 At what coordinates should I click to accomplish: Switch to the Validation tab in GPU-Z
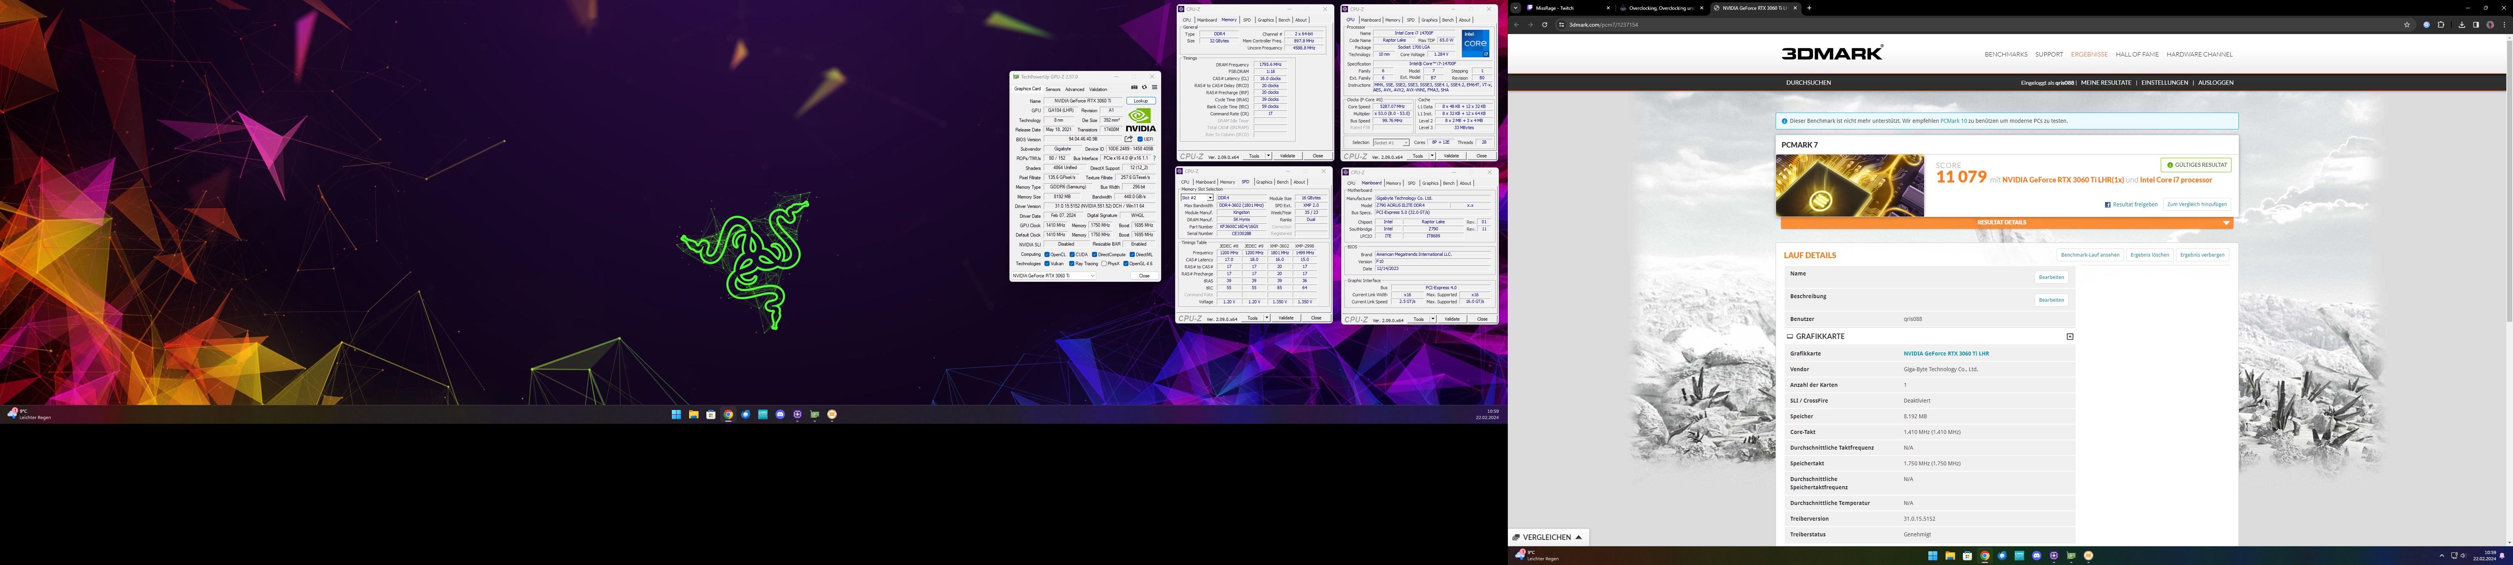pos(1099,89)
